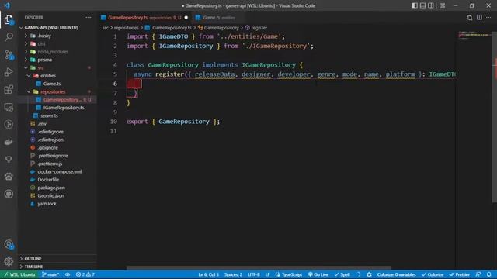
Task: Click LF end of line indicator
Action: 267,274
